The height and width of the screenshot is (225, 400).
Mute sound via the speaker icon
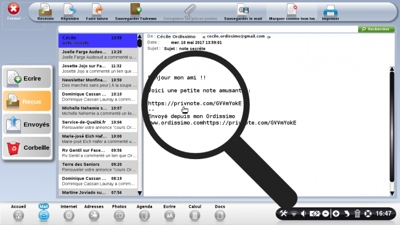(x=303, y=213)
